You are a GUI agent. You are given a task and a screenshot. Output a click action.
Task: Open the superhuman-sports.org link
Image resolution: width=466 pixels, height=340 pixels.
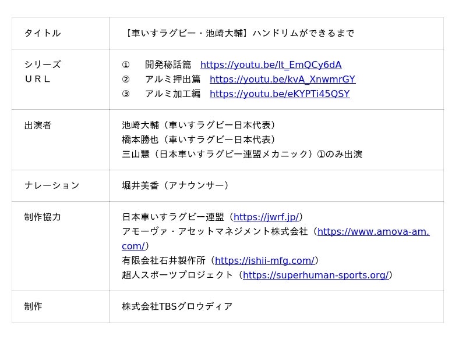(315, 275)
